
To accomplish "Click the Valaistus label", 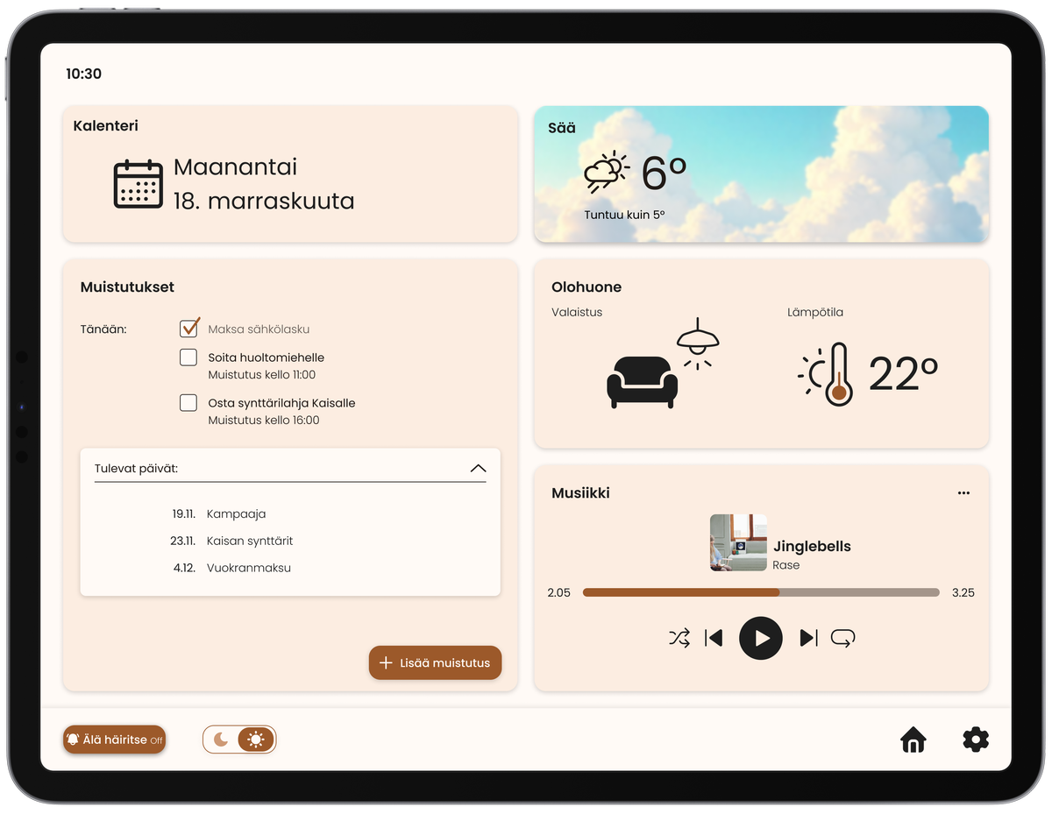I will [x=577, y=312].
